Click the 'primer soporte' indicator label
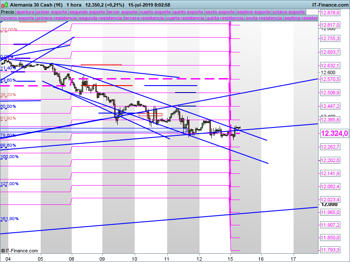Image resolution: width=350 pixels, height=262 pixels. coord(52,12)
